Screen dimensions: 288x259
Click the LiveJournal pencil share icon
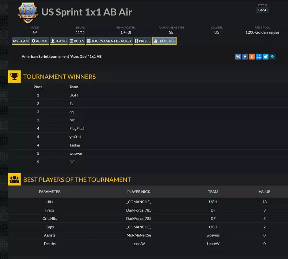pos(272,57)
